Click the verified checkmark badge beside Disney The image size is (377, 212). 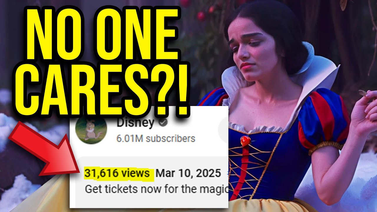(x=163, y=123)
